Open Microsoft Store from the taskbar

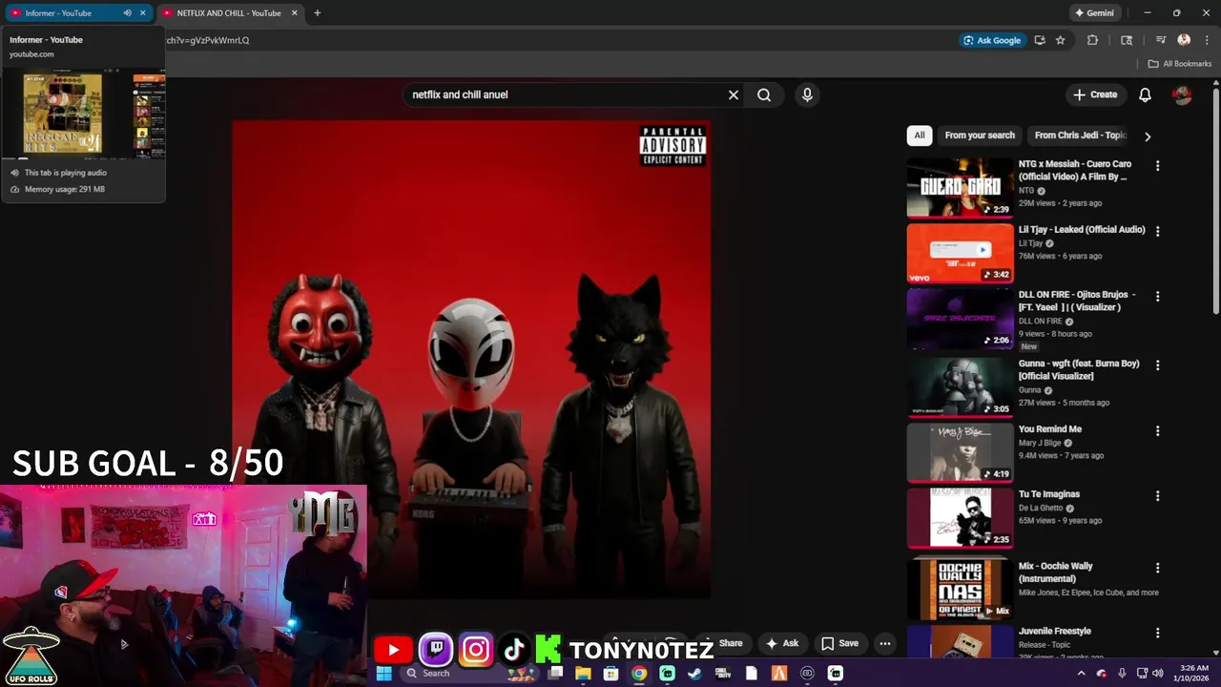coord(611,673)
